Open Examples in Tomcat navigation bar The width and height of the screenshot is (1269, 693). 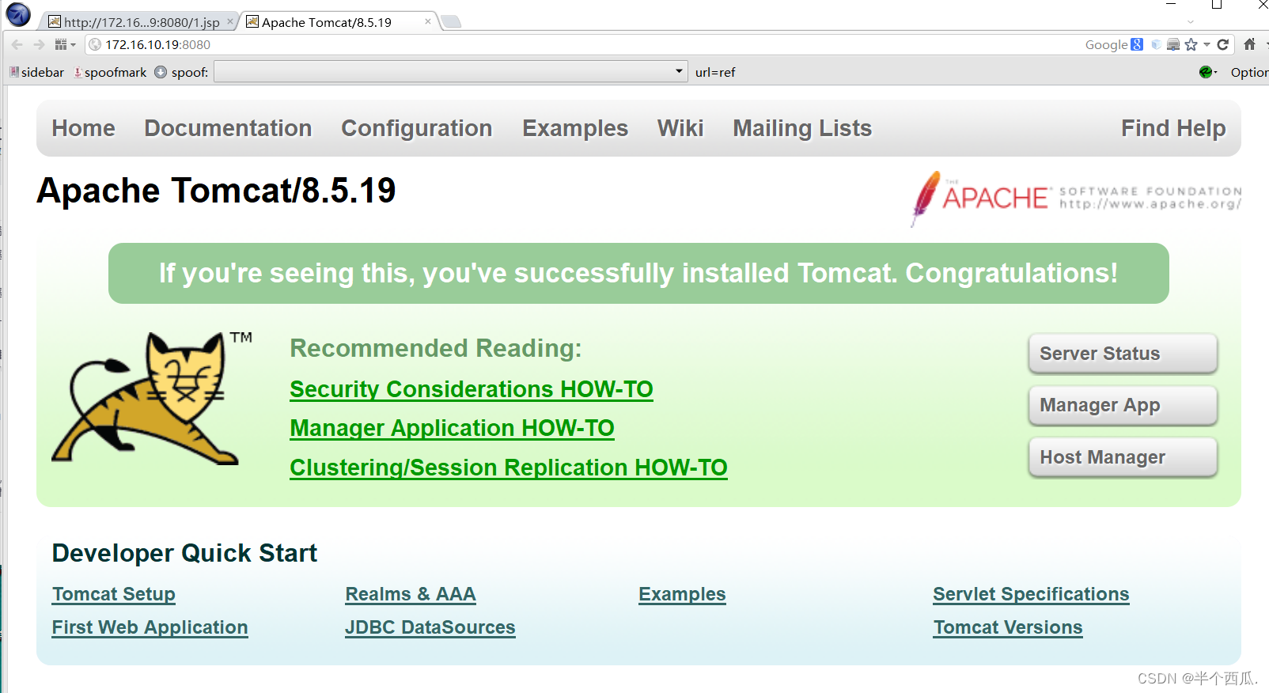click(x=575, y=128)
